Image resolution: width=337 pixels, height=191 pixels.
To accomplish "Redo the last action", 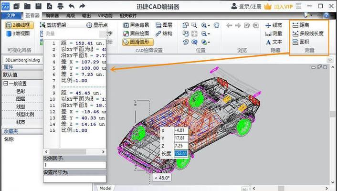I will (x=82, y=6).
